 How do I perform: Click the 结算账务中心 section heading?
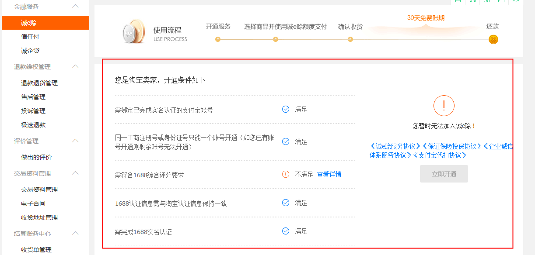pyautogui.click(x=32, y=234)
